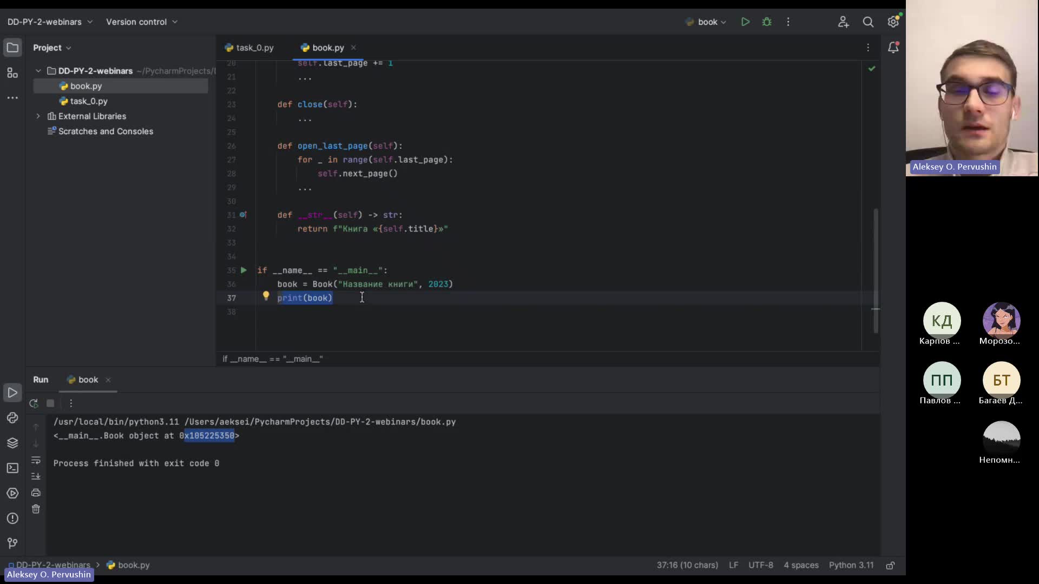1039x584 pixels.
Task: Expand the External Libraries tree node
Action: (38, 116)
